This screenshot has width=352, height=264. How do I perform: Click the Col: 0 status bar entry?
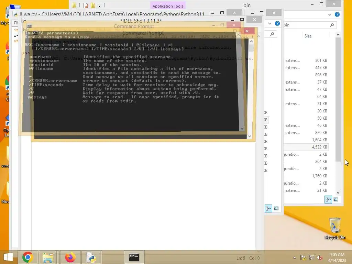254,258
